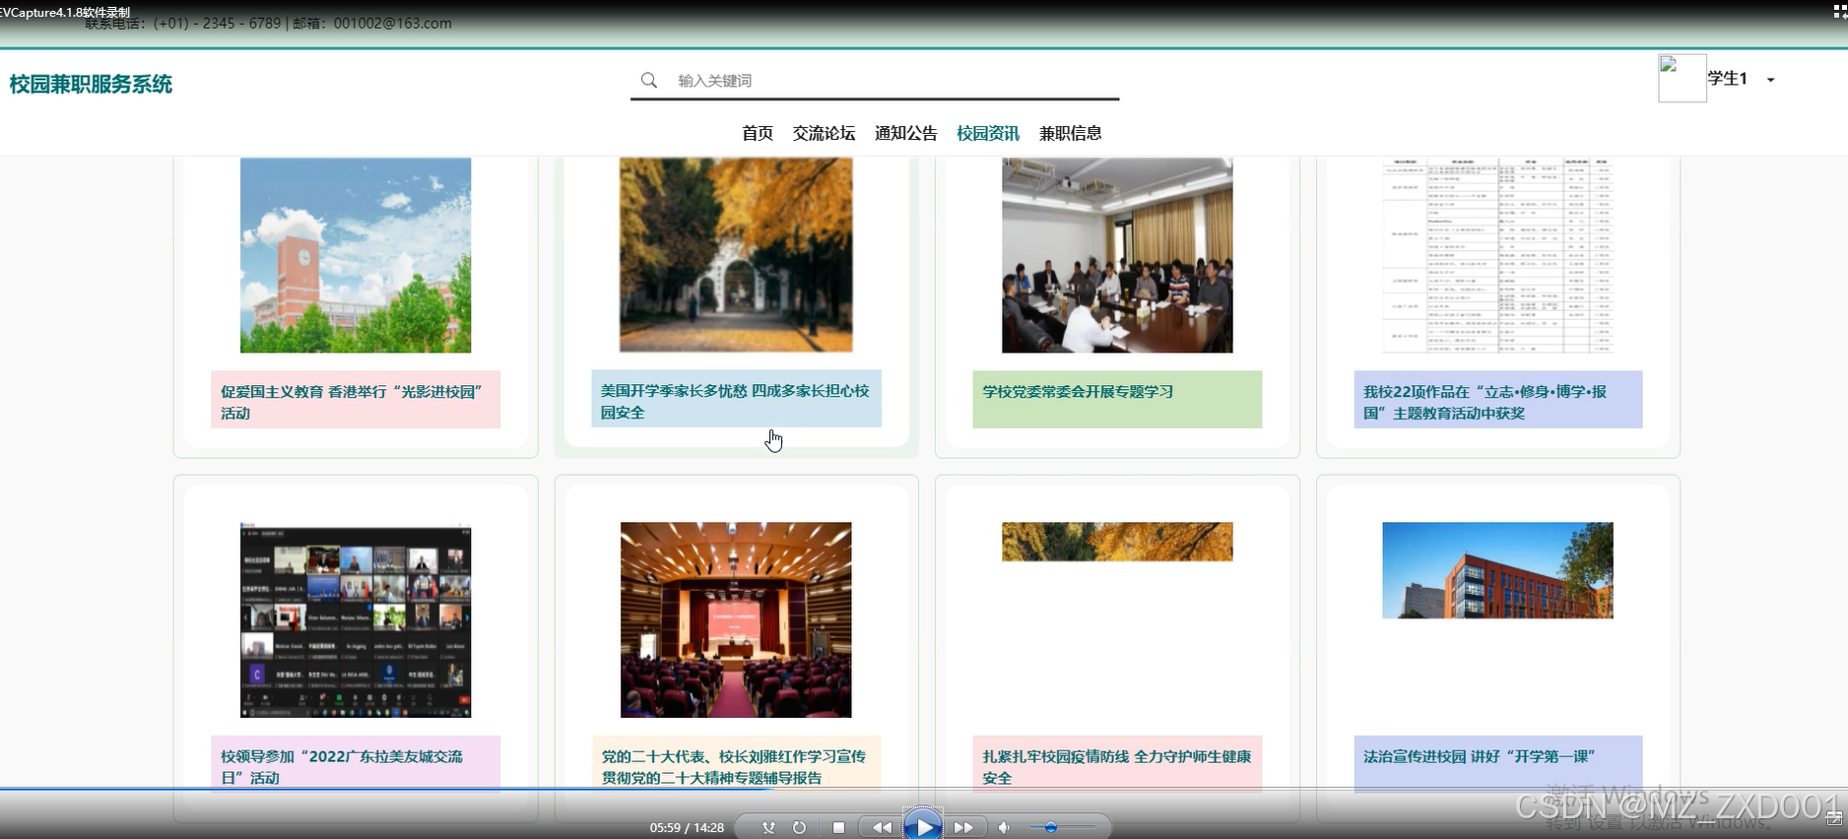
Task: Open the autumn archway news thumbnail
Action: [x=736, y=255]
